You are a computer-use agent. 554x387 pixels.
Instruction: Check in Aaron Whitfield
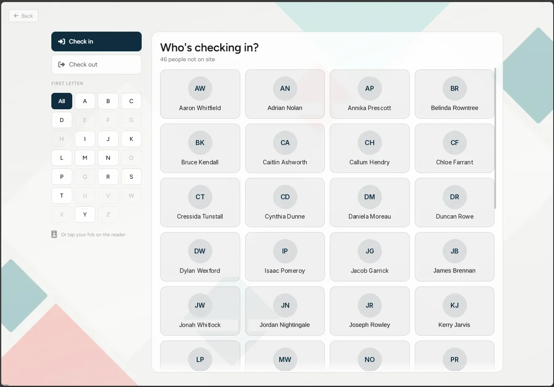click(200, 94)
